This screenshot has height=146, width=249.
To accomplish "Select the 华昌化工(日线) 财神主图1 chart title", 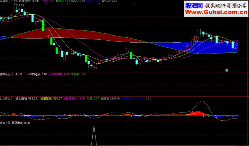I will pyautogui.click(x=20, y=1).
